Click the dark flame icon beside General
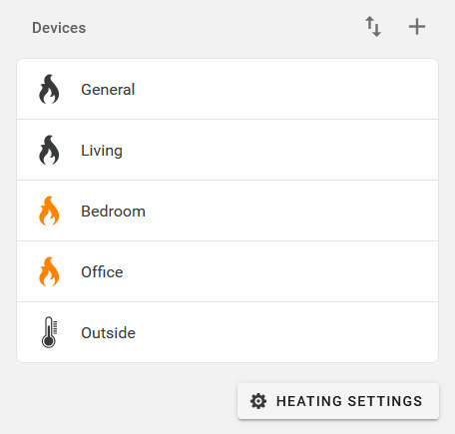Viewport: 455px width, 434px height. 49,89
